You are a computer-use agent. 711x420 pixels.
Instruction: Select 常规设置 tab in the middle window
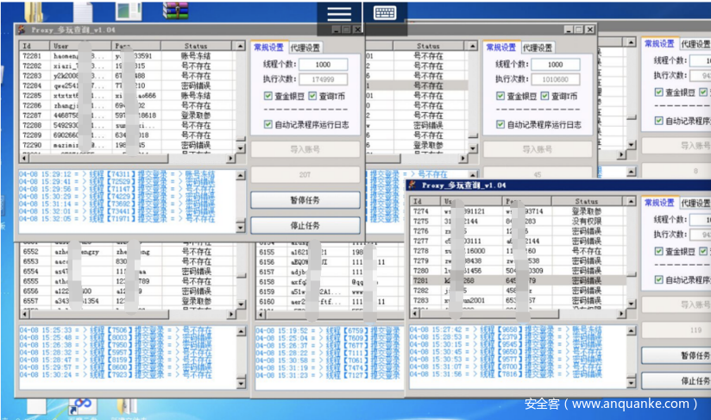[500, 47]
